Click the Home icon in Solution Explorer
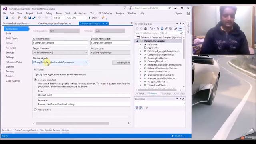Image resolution: width=256 pixels, height=144 pixels. pos(146,28)
